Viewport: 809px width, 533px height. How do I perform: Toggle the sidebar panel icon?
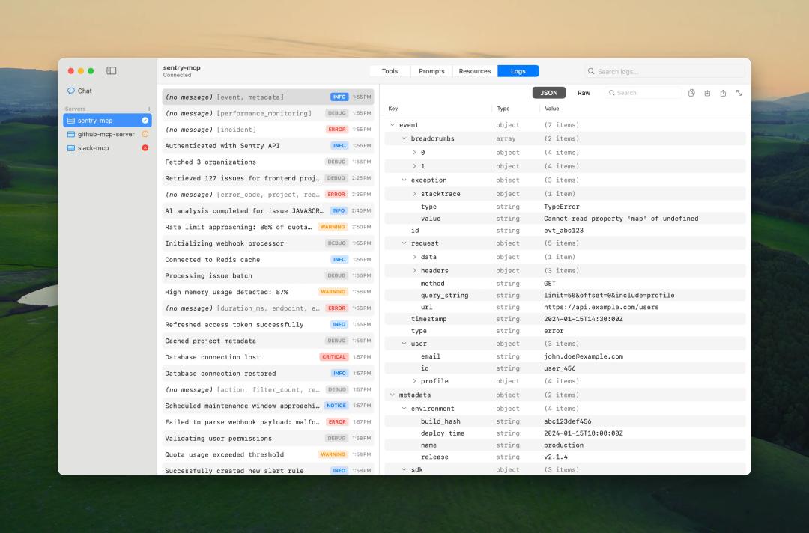112,71
